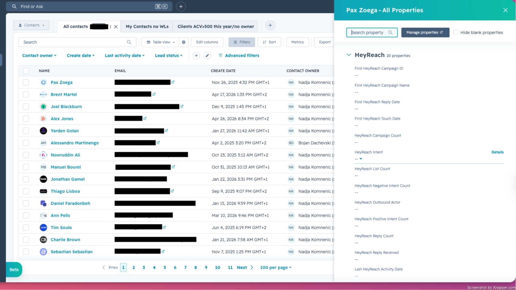Click the search magnifier in the contacts search box

[x=129, y=42]
